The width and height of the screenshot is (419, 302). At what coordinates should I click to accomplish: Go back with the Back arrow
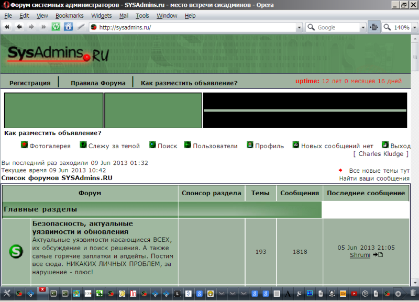19,27
